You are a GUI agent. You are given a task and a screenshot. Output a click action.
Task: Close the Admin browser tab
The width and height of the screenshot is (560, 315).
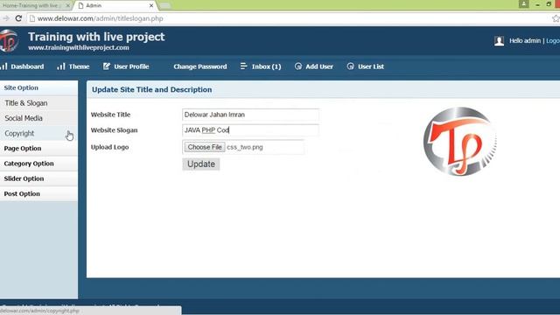(x=151, y=5)
